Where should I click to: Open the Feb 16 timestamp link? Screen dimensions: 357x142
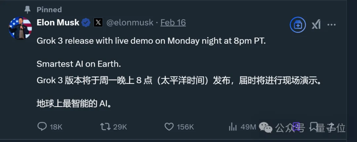(x=173, y=22)
